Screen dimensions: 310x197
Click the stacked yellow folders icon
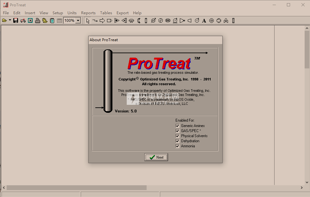pos(45,21)
